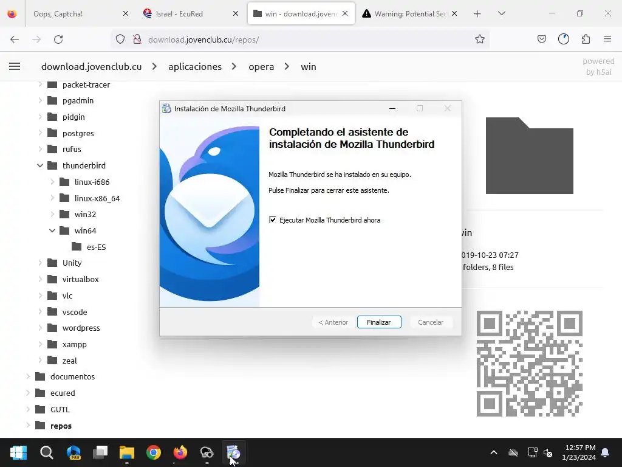Open the notifications bell

click(x=606, y=452)
